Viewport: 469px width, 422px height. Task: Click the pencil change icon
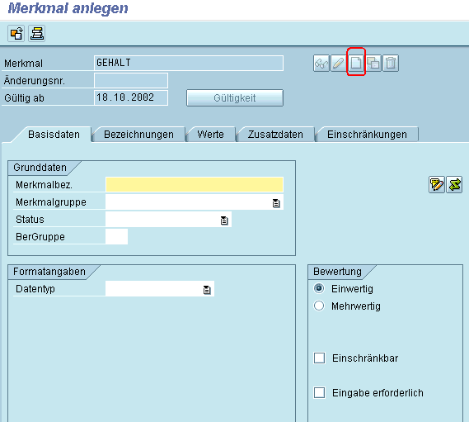click(339, 64)
